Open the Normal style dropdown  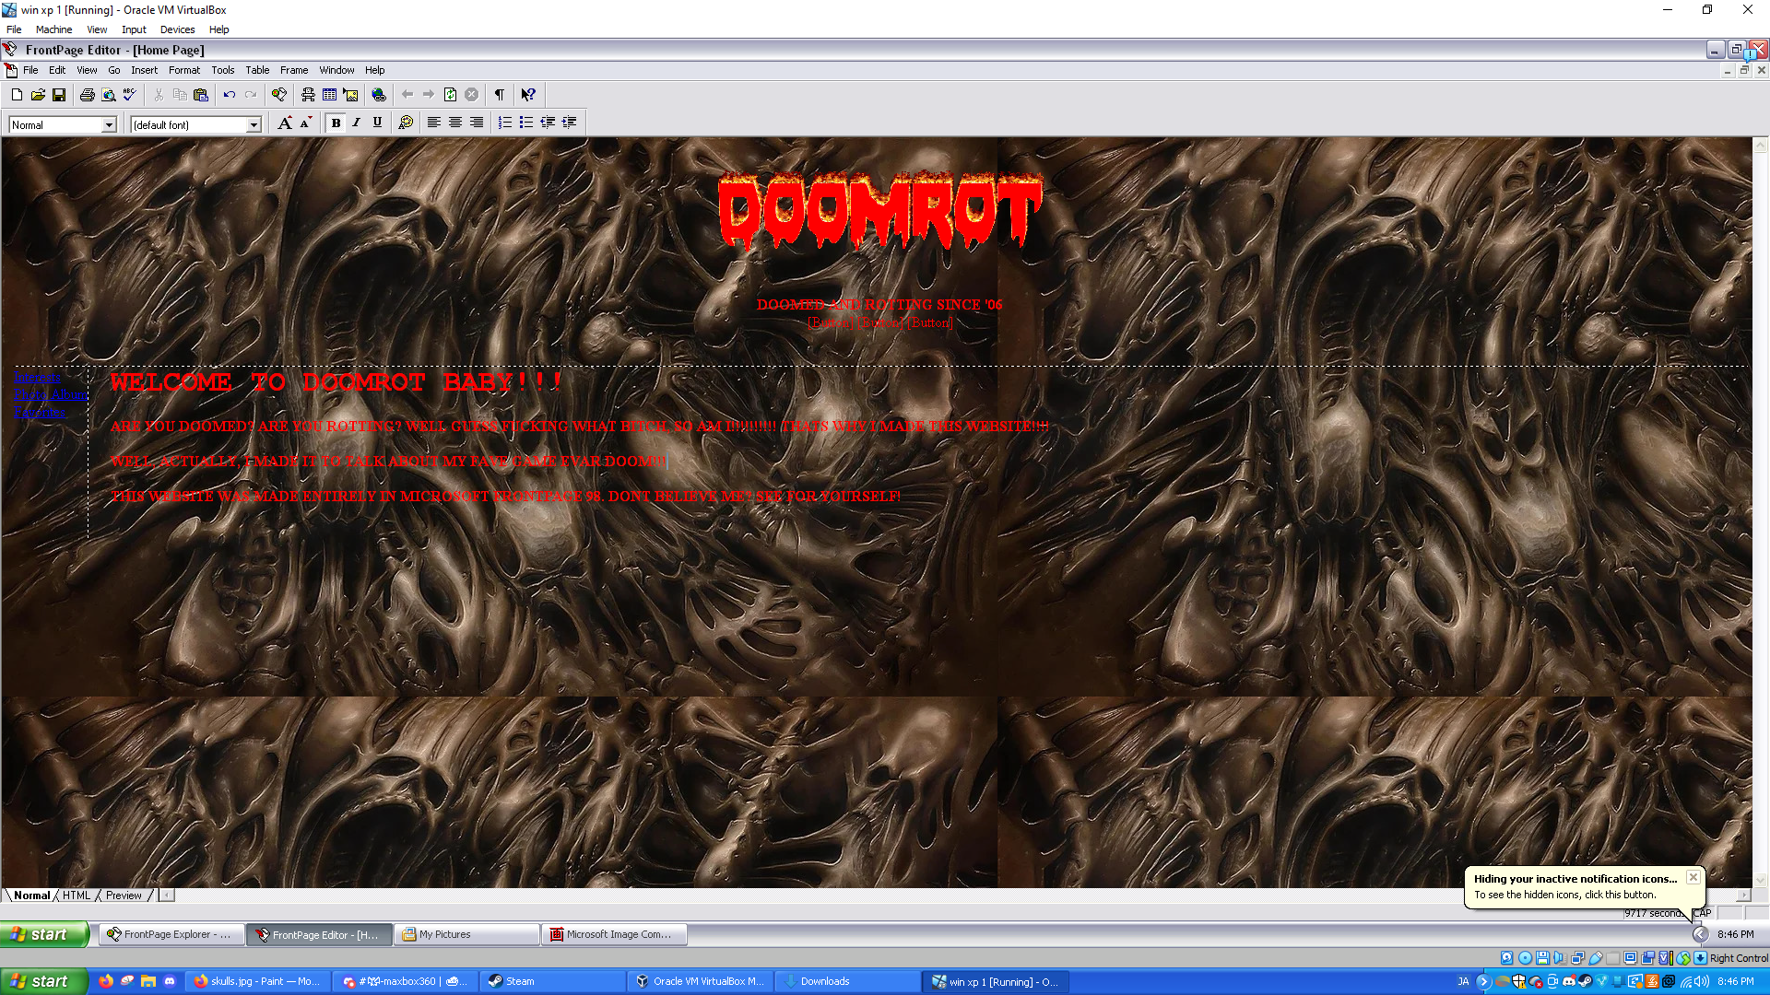(109, 125)
